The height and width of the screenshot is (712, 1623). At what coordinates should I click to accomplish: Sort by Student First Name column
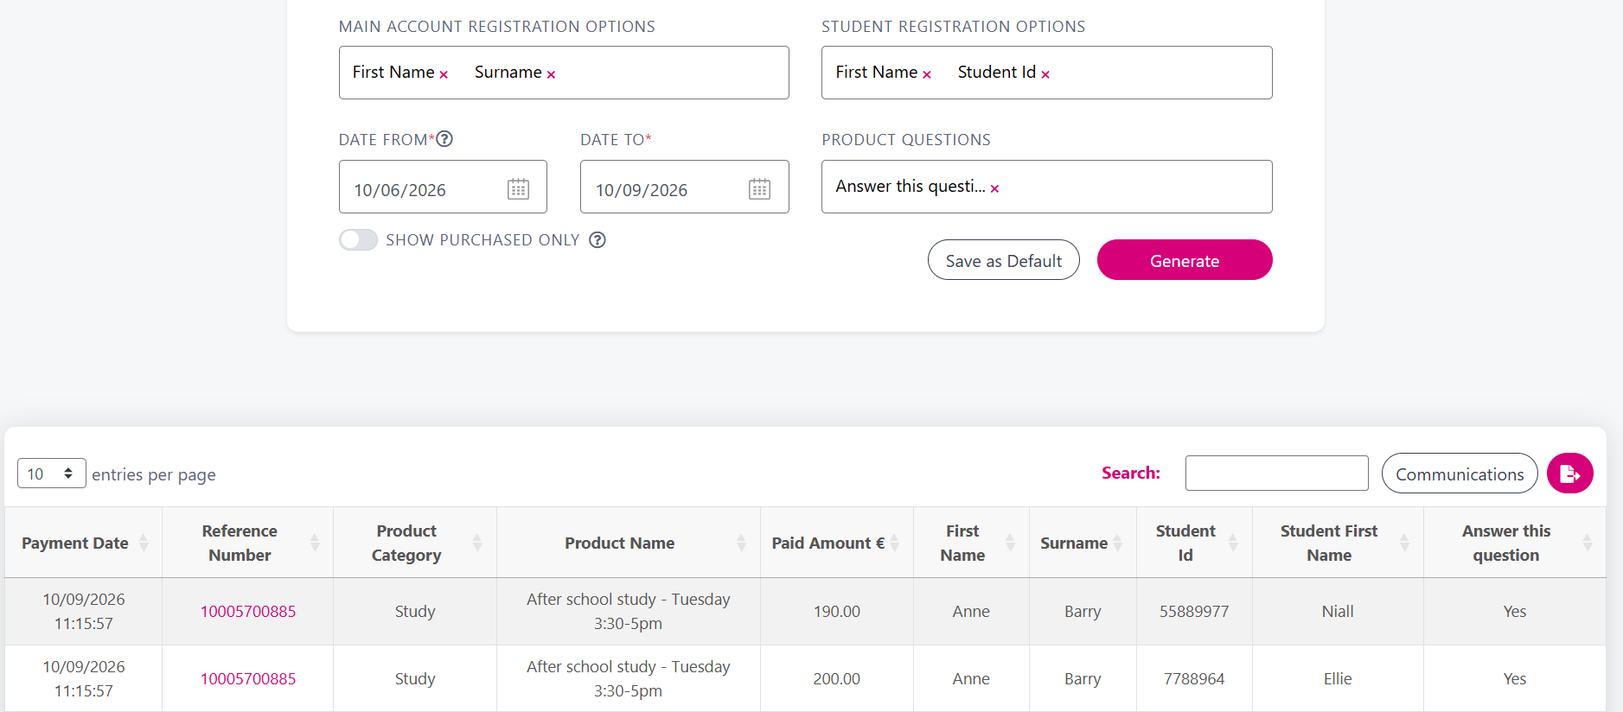[1338, 543]
